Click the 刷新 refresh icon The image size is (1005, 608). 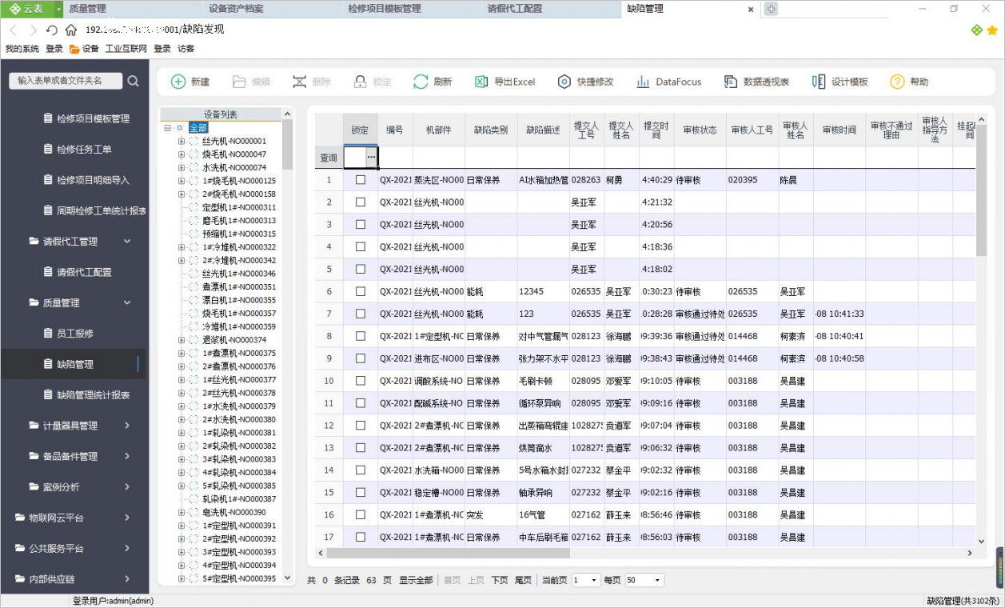[421, 82]
